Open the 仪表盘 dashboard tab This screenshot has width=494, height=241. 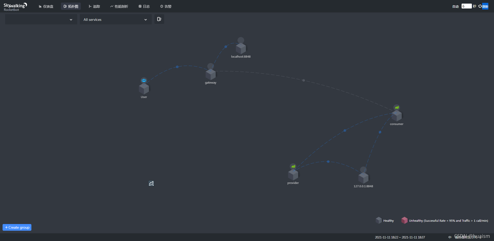(x=46, y=6)
